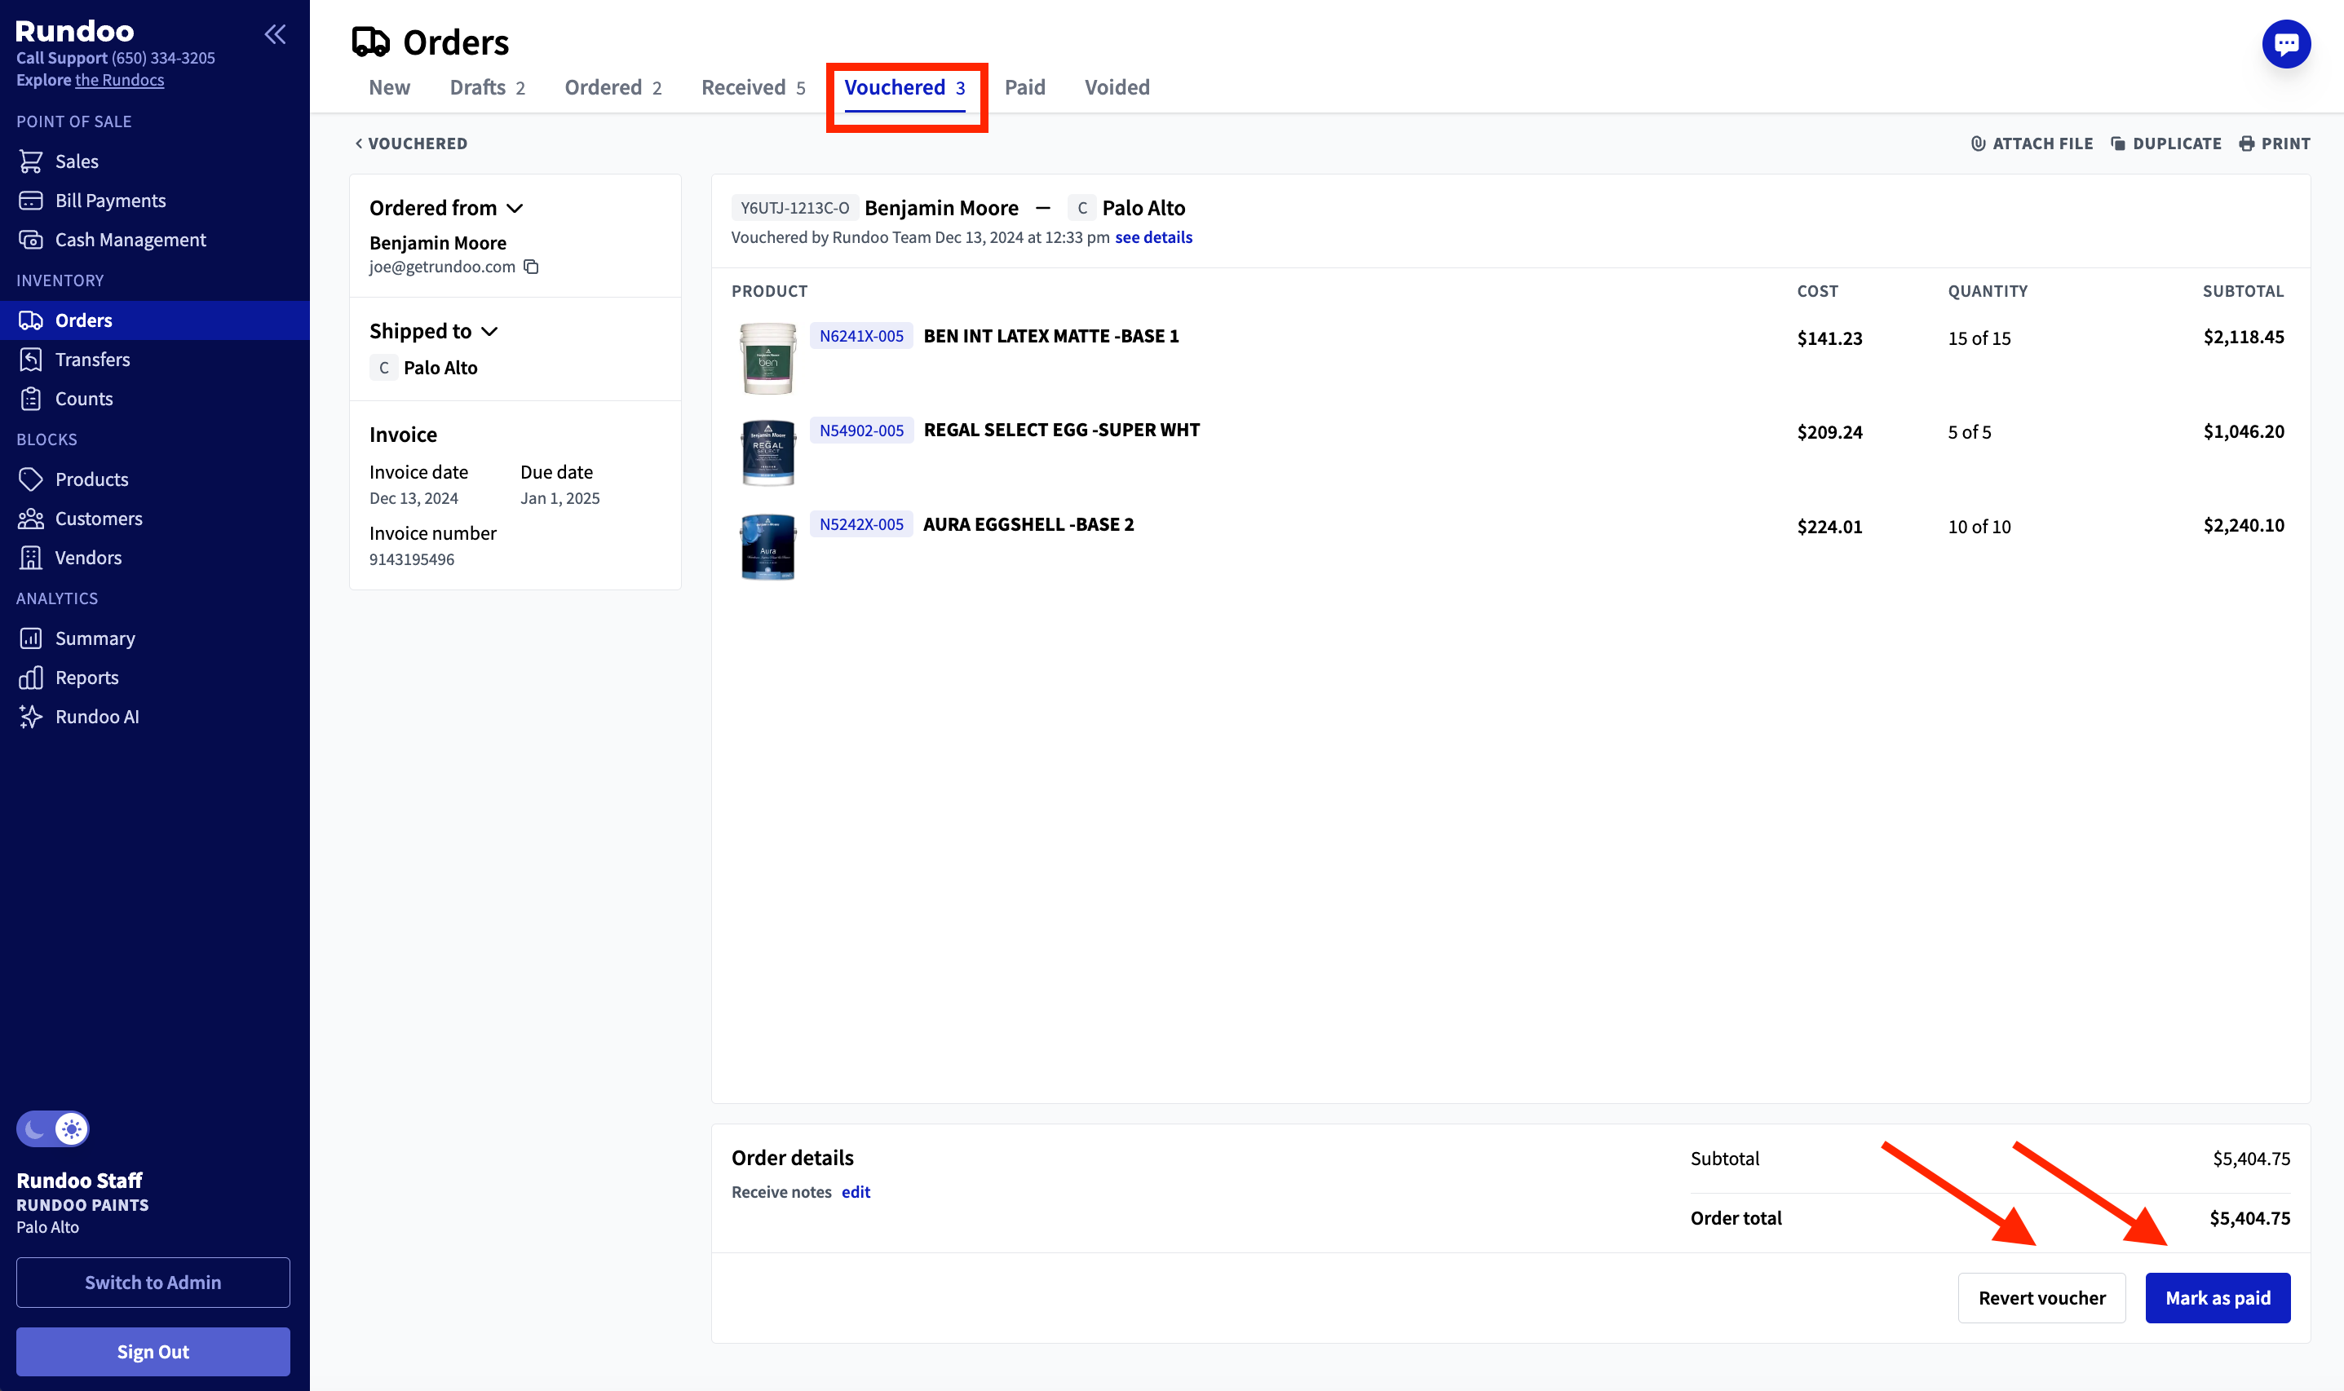Click the Reports bar chart icon
The width and height of the screenshot is (2344, 1391).
click(31, 678)
